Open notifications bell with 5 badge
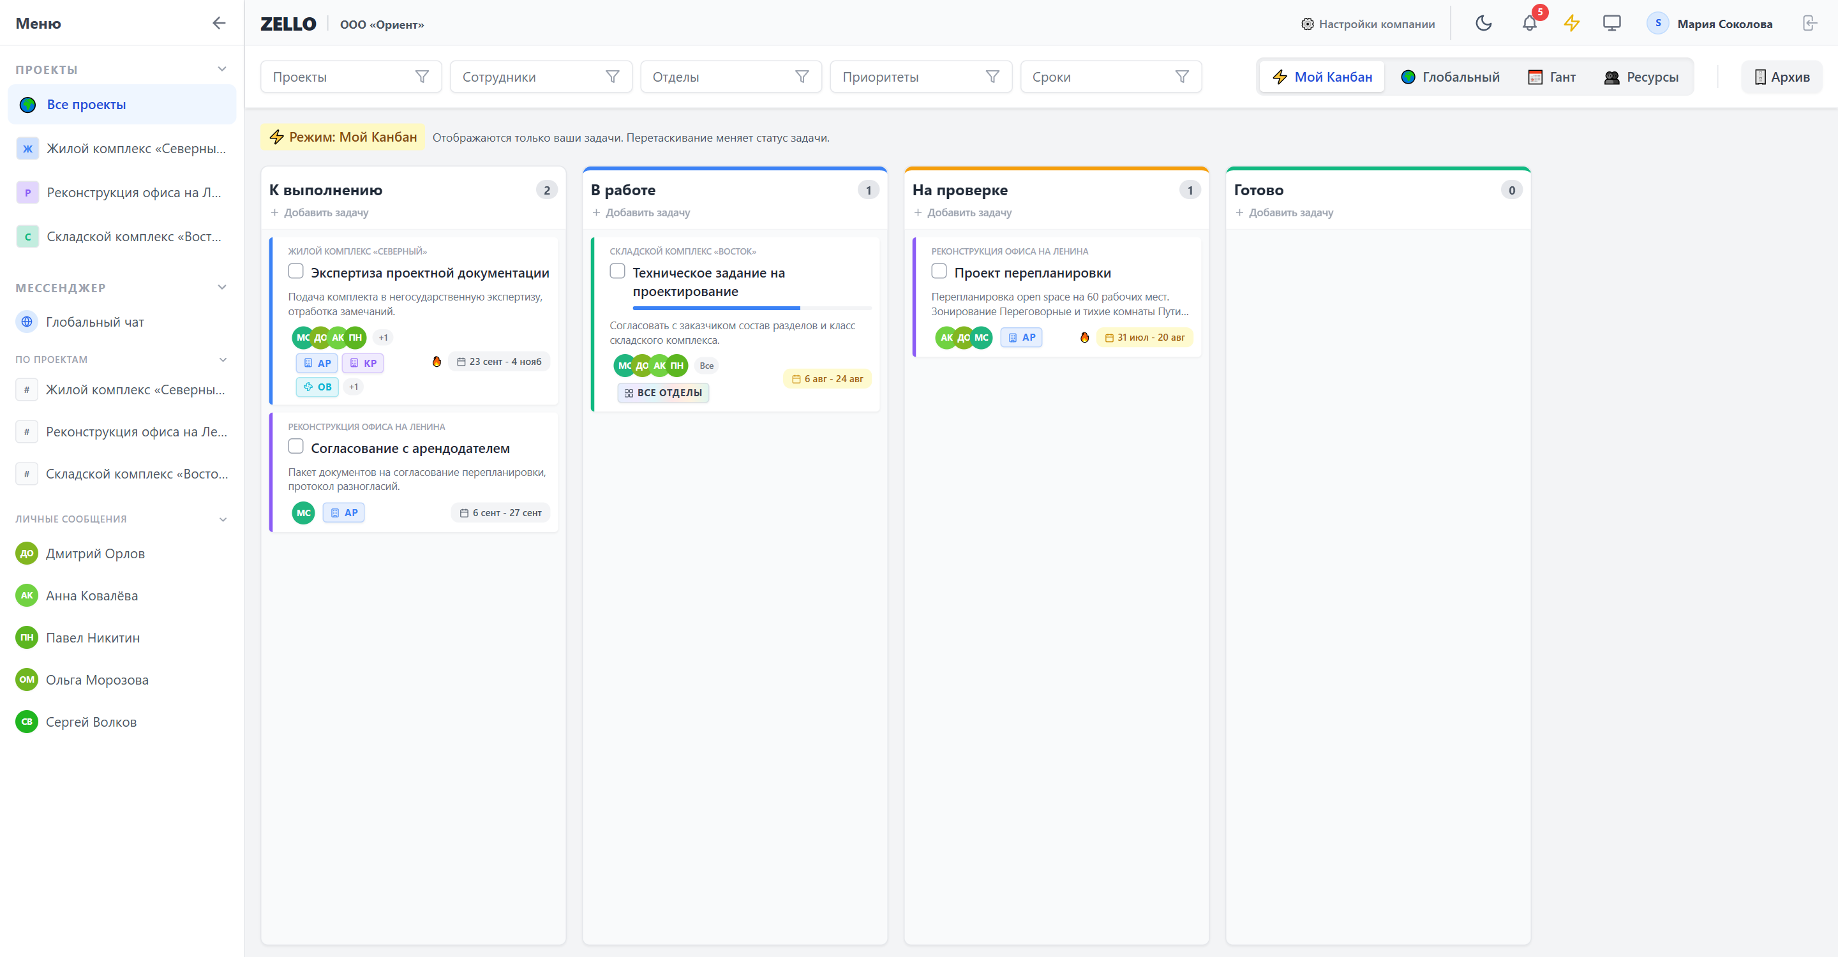 tap(1529, 24)
